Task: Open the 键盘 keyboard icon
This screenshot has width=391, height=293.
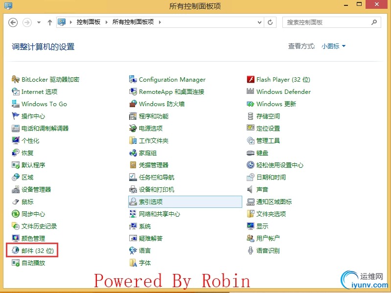Action: (x=251, y=153)
